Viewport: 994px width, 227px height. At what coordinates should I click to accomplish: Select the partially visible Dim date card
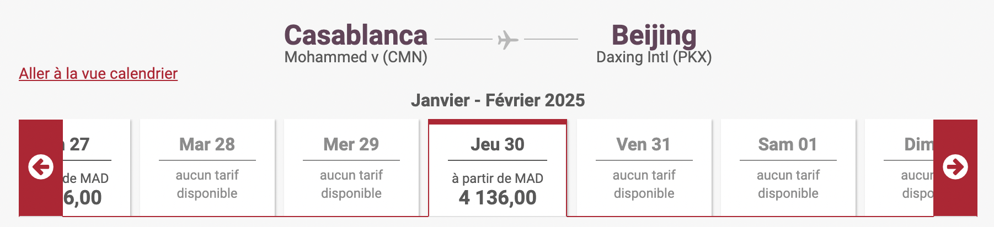pos(900,168)
